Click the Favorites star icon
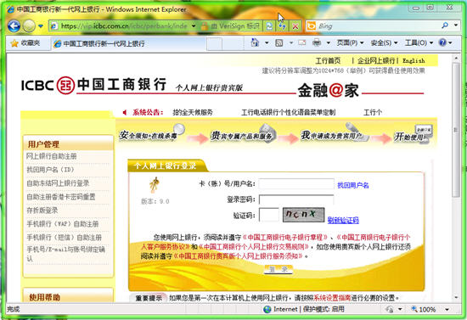 [x=14, y=43]
